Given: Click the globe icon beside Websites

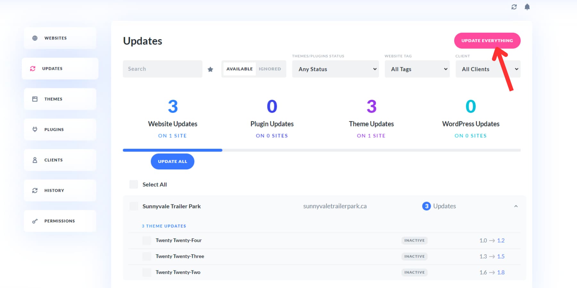Looking at the screenshot, I should (35, 38).
